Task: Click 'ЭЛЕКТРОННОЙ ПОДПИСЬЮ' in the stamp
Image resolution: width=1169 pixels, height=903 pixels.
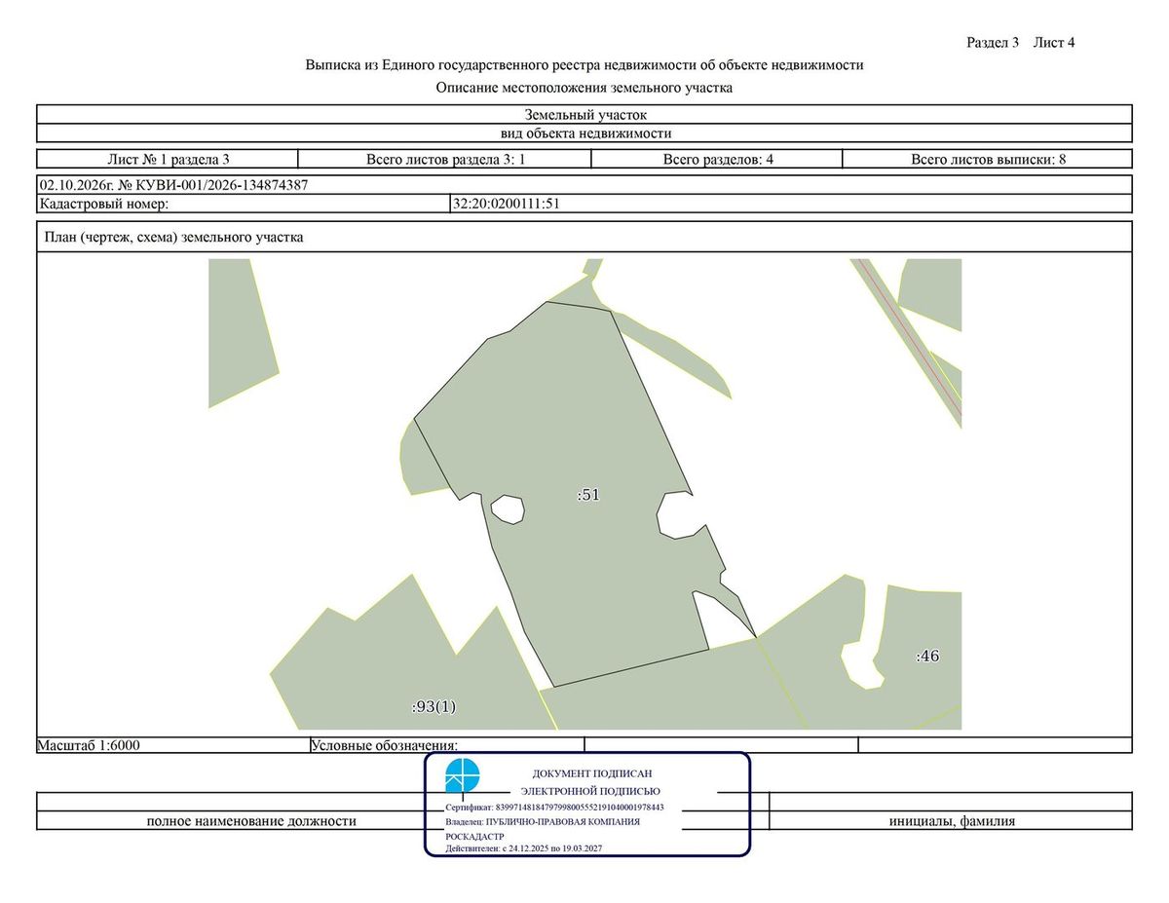Action: [x=590, y=791]
